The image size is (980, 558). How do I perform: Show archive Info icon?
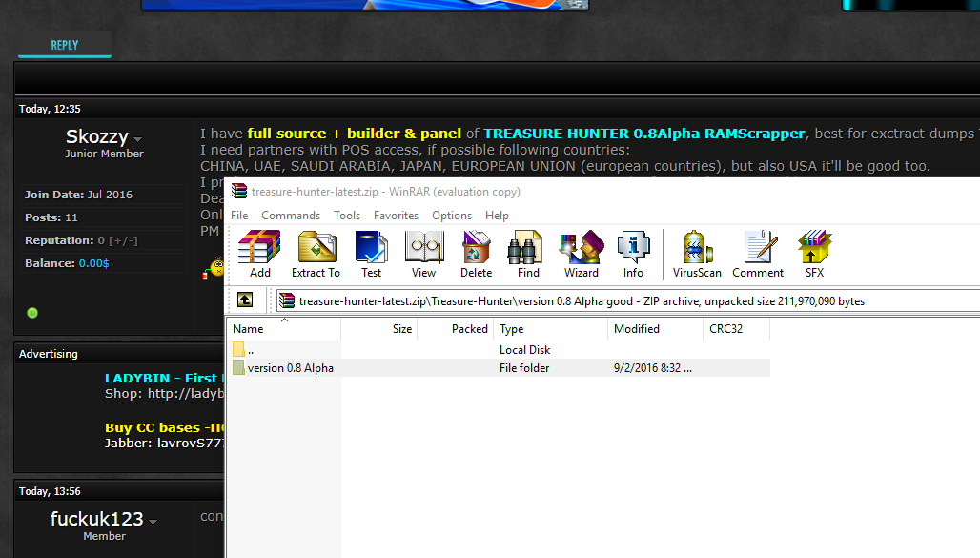click(633, 246)
